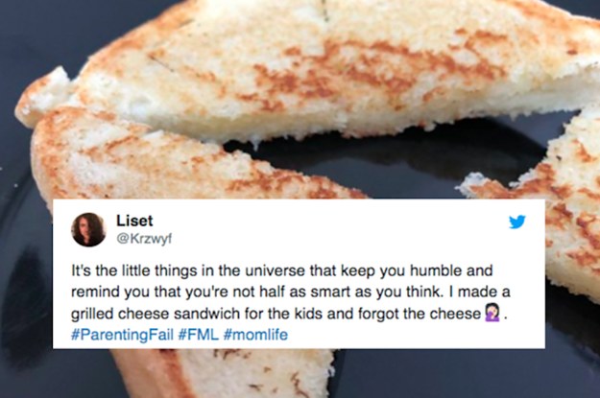Click the words 'forgot the cheese'
This screenshot has height=398, width=600.
420,314
